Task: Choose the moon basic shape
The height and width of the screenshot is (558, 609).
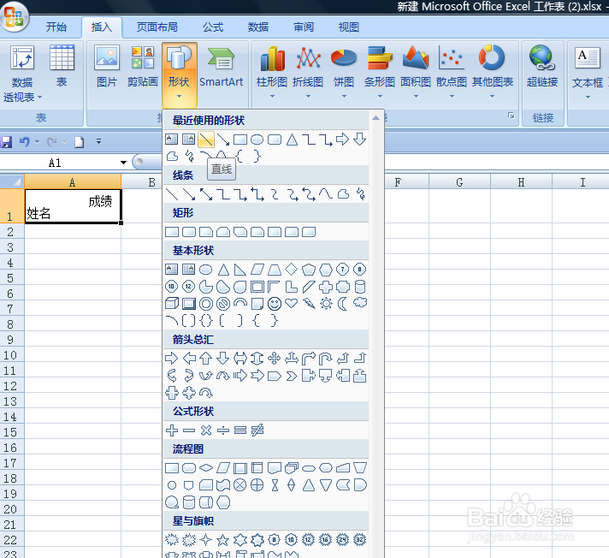Action: [x=342, y=304]
